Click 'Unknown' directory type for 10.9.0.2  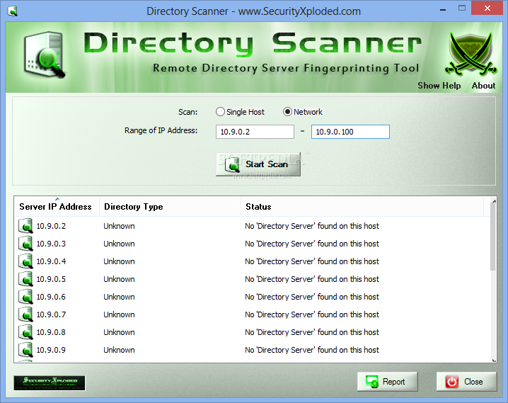click(x=119, y=226)
